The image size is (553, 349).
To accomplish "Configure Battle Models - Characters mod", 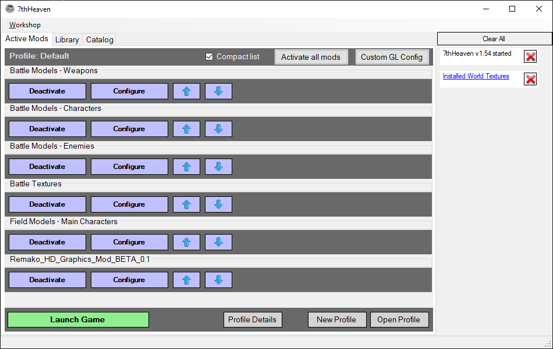I will 129,129.
